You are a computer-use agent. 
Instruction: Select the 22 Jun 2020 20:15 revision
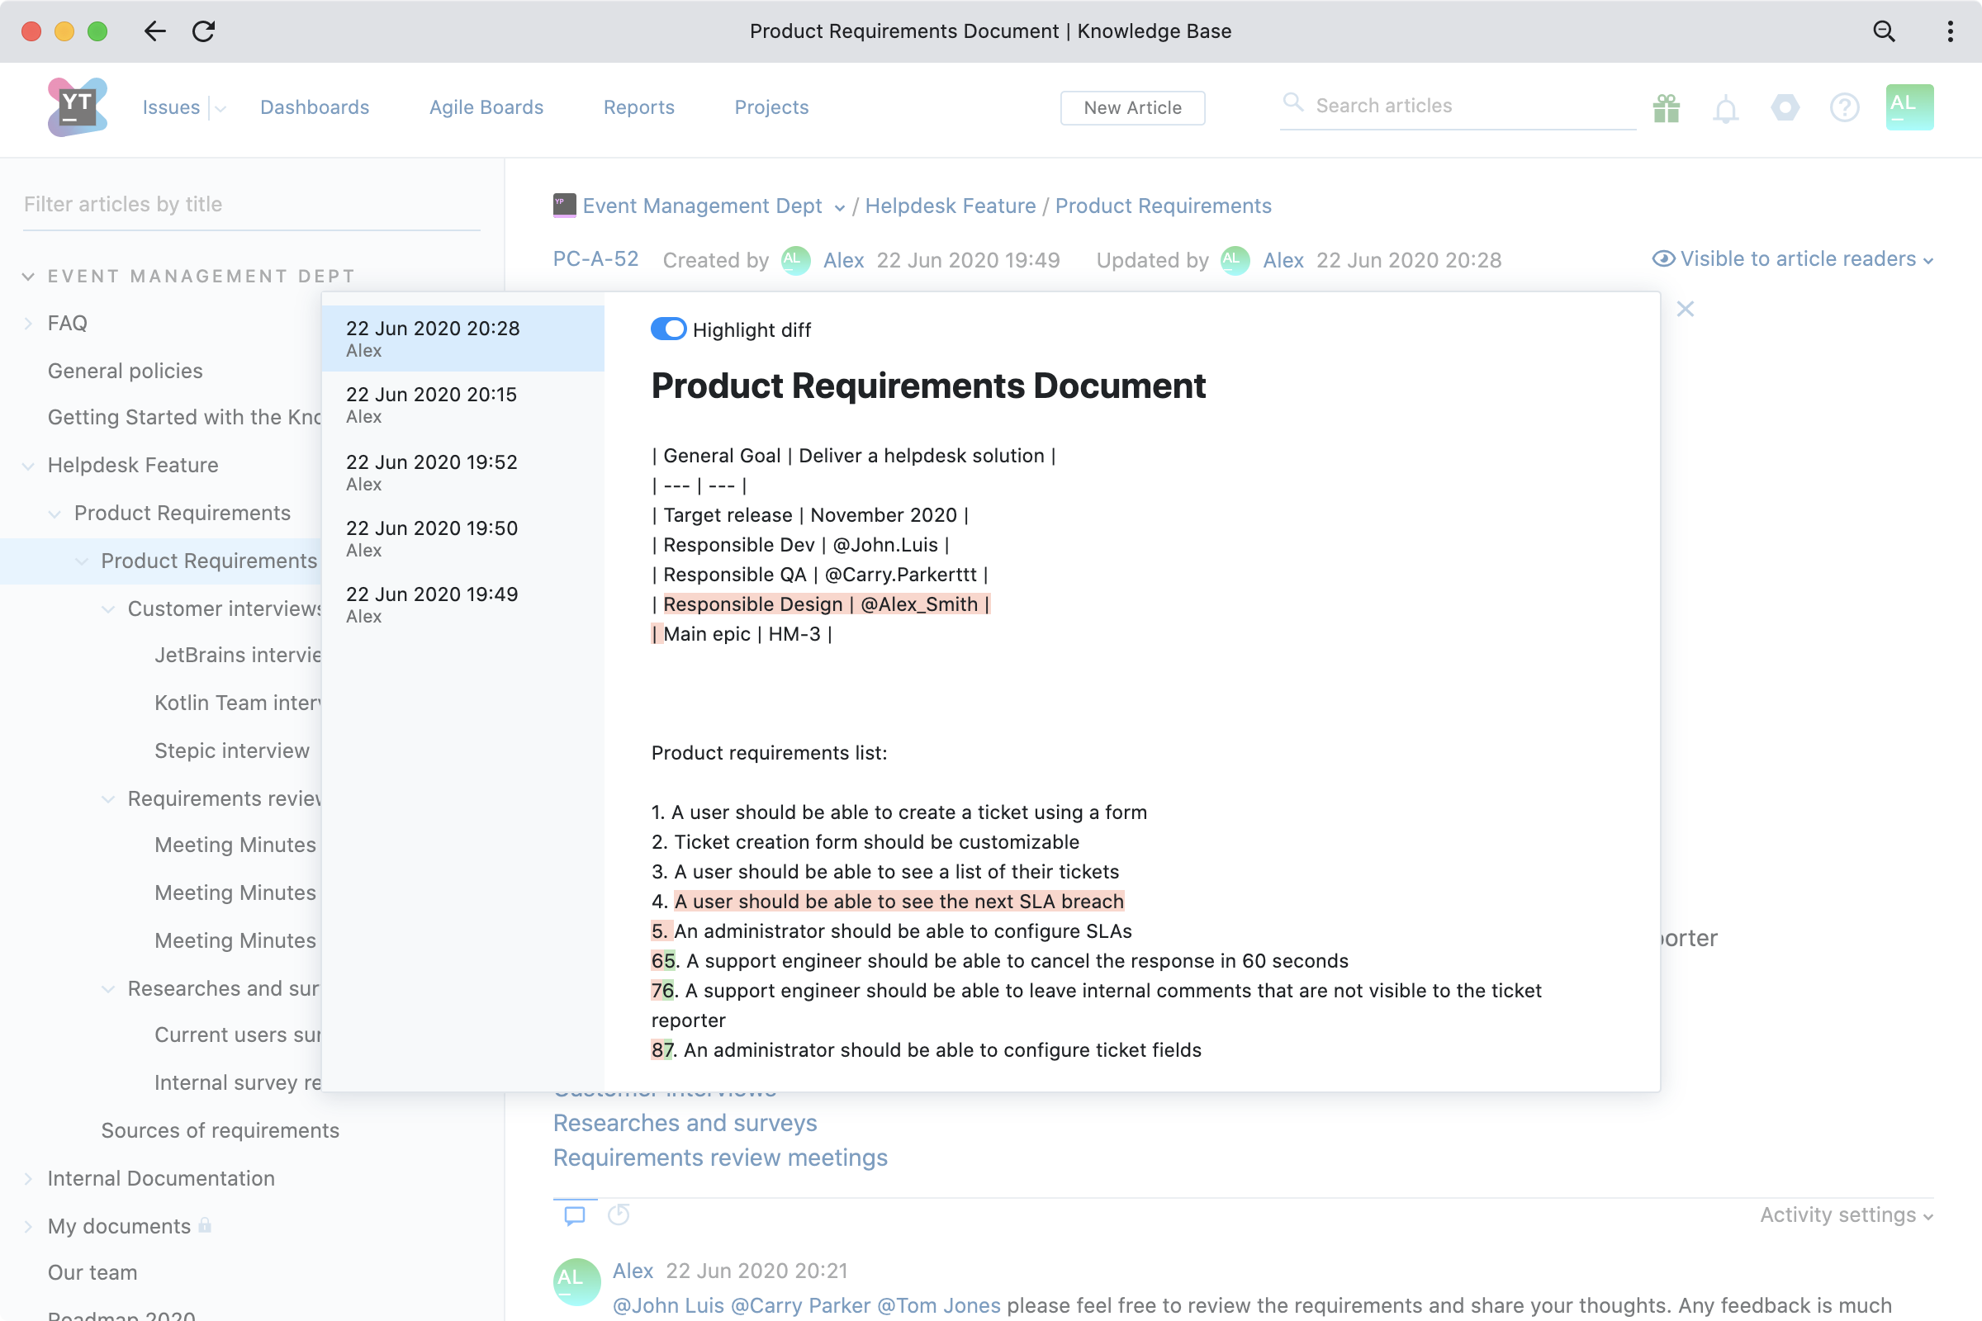click(x=462, y=405)
